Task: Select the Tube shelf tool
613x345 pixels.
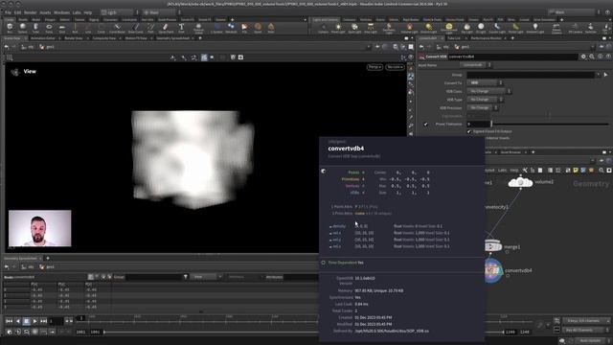Action: (x=35, y=28)
